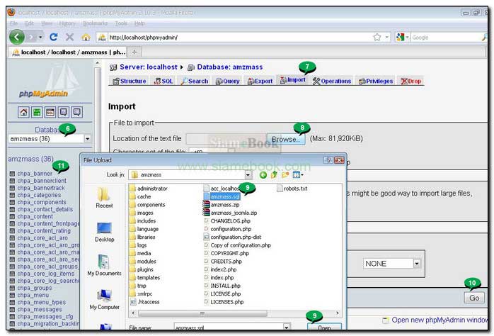Click Google search engine icon
Image resolution: width=494 pixels, height=336 pixels.
tap(400, 38)
